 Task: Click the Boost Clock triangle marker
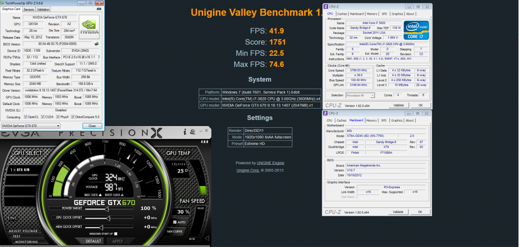pos(122,195)
